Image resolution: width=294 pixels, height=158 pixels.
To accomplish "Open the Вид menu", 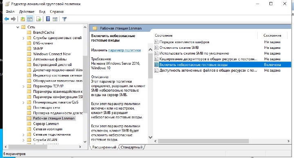I will click(x=42, y=11).
